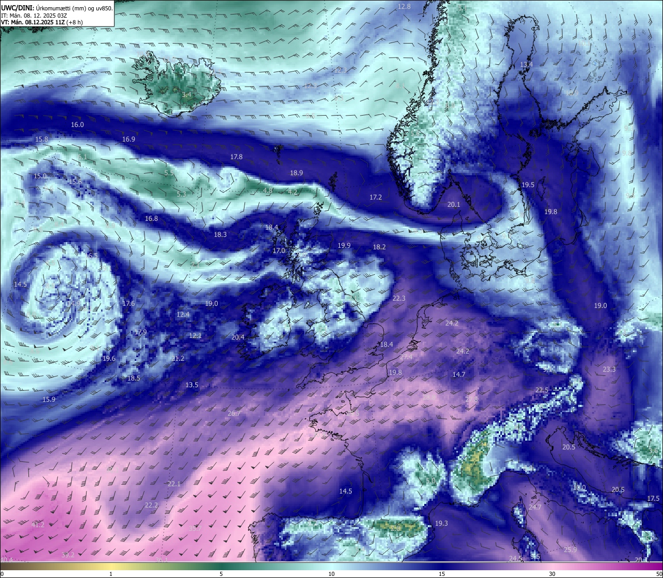This screenshot has height=578, width=663.
Task: Click the 17.2 value in North Sea
Action: [376, 197]
